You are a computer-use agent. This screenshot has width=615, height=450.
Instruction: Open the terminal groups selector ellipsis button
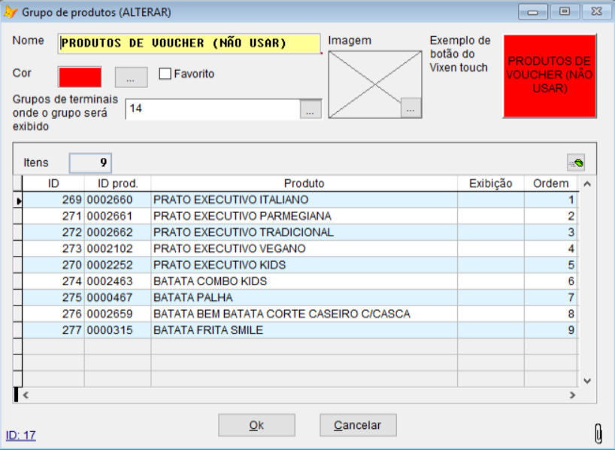coord(311,109)
